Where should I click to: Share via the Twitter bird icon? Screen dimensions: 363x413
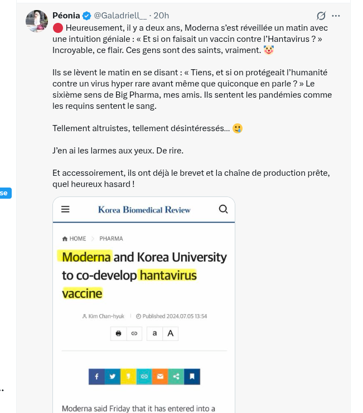(113, 377)
